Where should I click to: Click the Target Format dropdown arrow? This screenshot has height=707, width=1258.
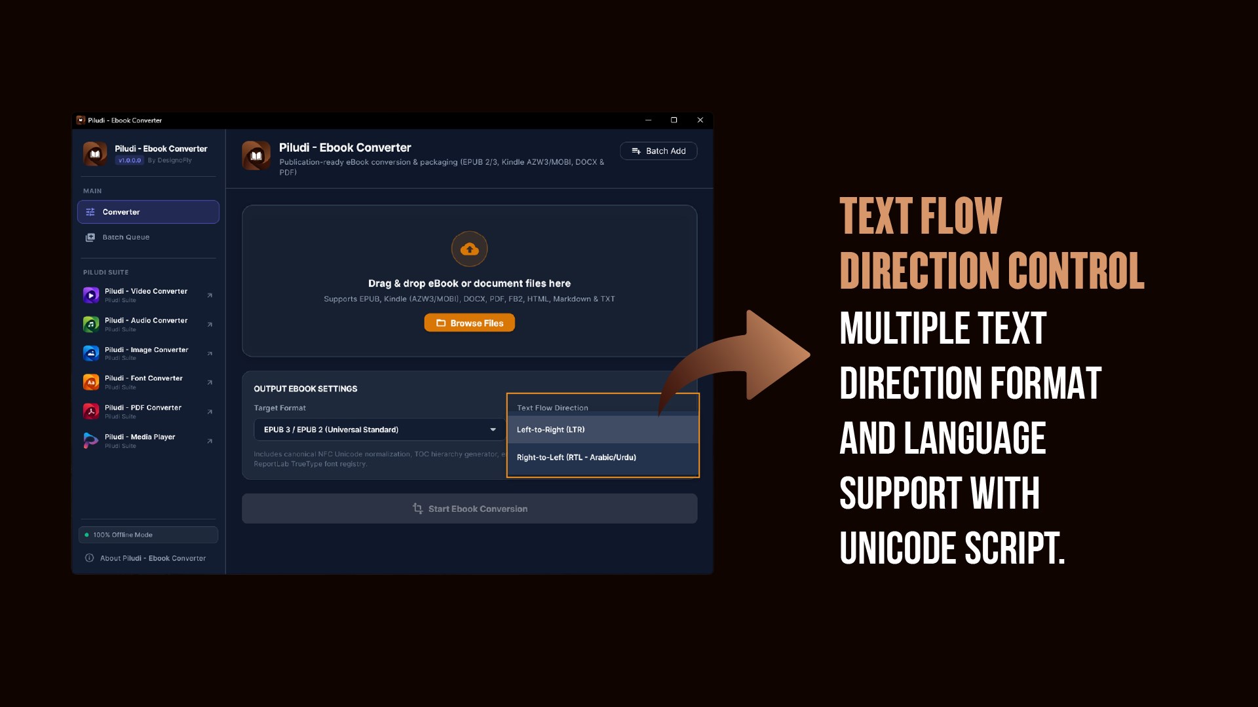point(493,429)
